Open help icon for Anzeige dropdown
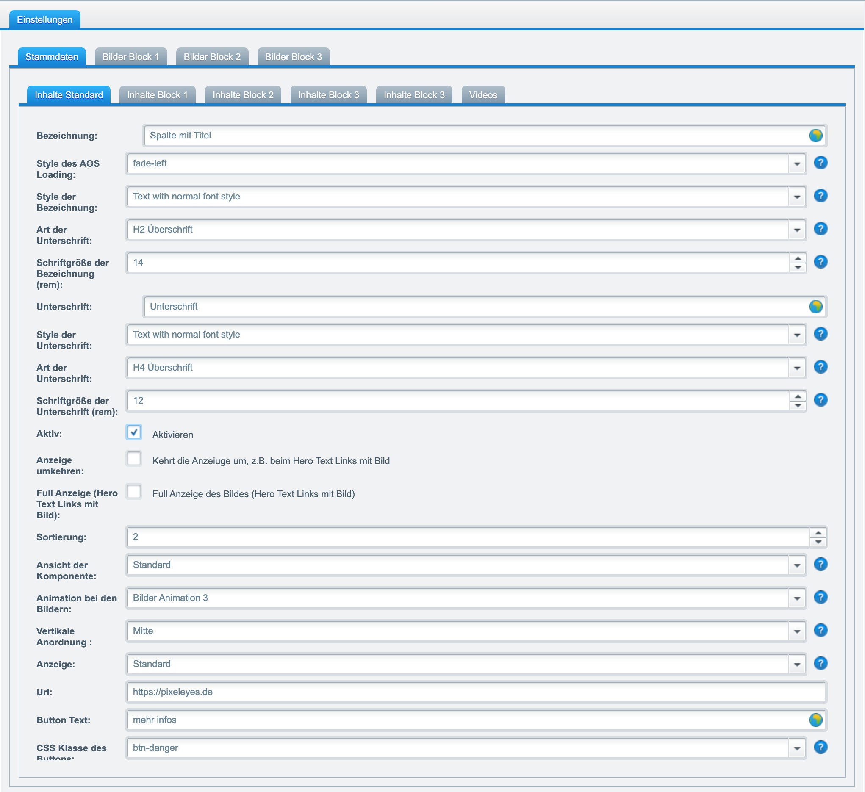Screen dimensions: 865x792 tap(821, 663)
